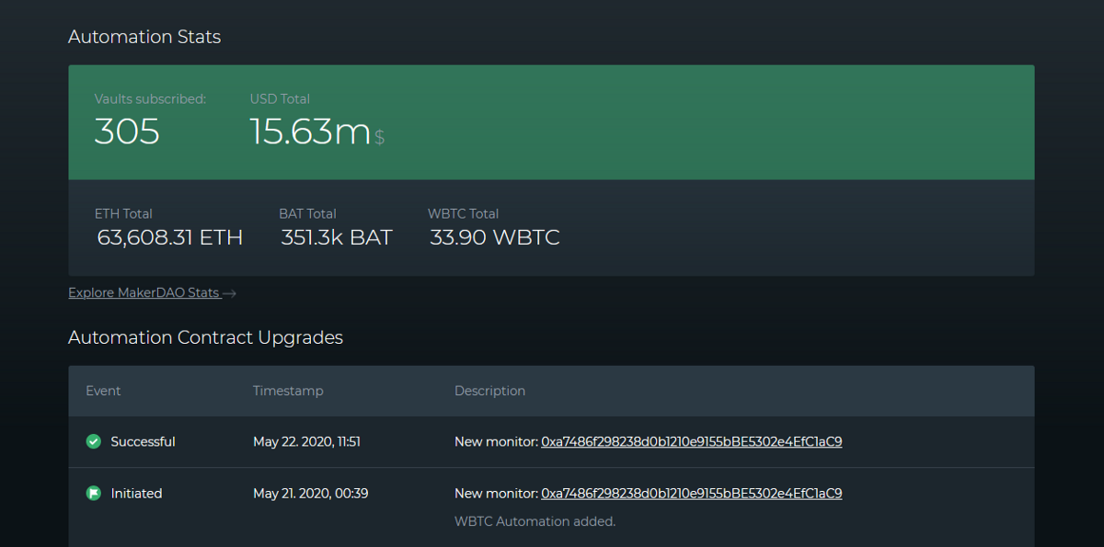Click the May 22. 2020, 11:51 timestamp

click(x=306, y=441)
